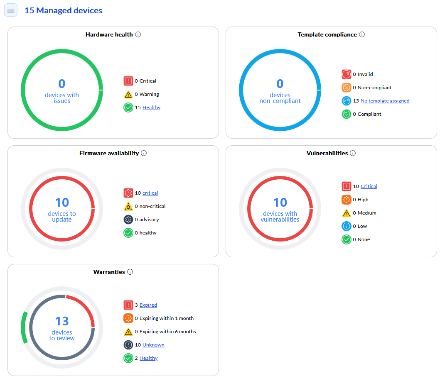The width and height of the screenshot is (440, 376).
Task: Open the Healthy link under Hardware health
Action: [x=152, y=107]
